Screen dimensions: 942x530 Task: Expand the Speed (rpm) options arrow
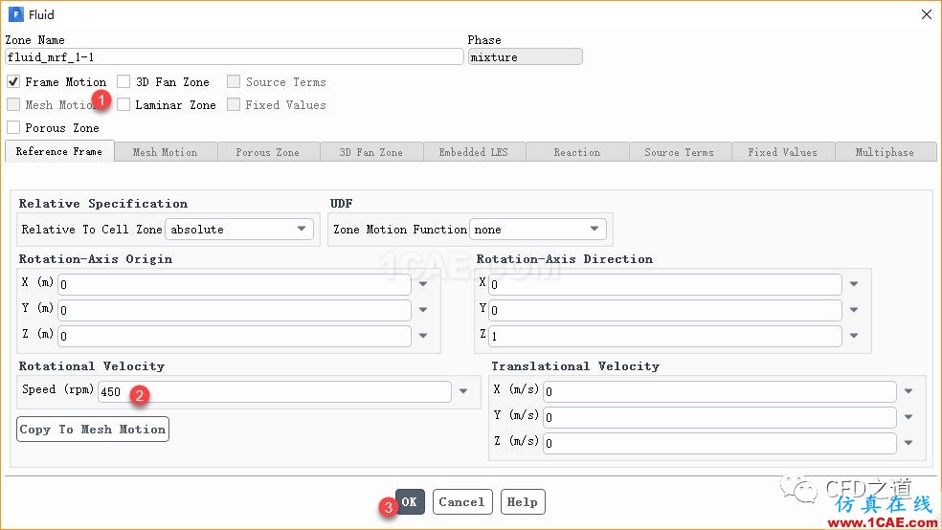coord(463,390)
